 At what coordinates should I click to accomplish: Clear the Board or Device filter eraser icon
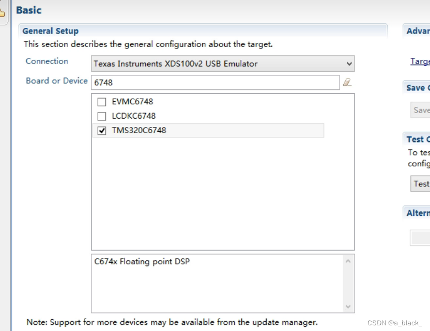tap(347, 82)
